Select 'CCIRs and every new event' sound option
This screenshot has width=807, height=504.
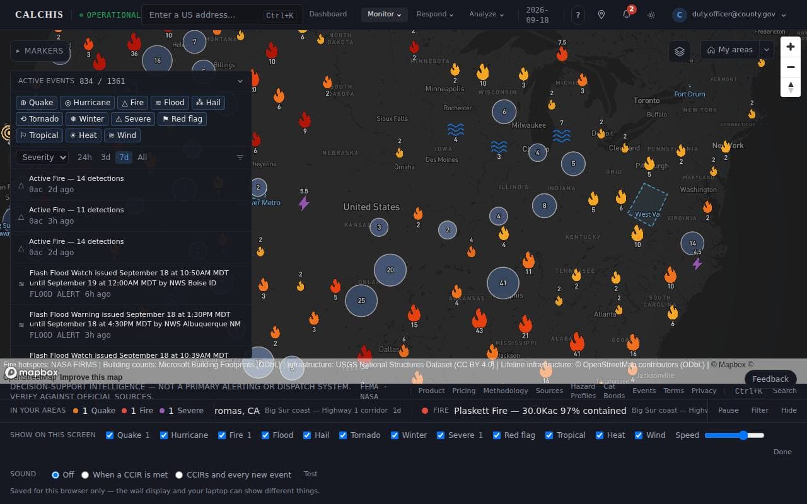click(x=179, y=475)
